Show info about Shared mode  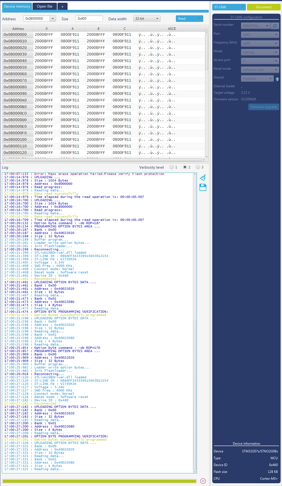(277, 79)
